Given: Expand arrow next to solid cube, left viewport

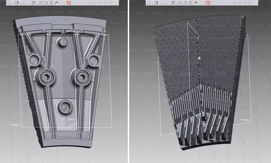Looking at the screenshot, I should [x=21, y=4].
